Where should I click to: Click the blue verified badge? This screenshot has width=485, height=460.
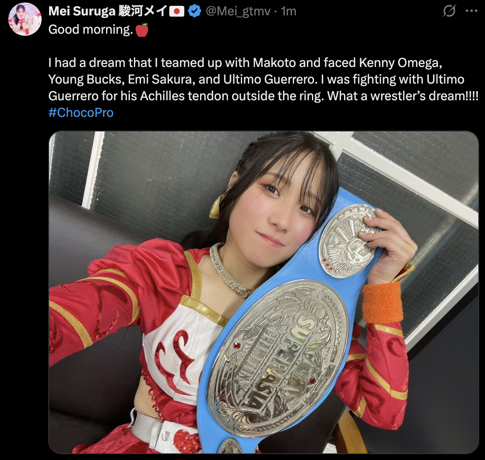[195, 12]
